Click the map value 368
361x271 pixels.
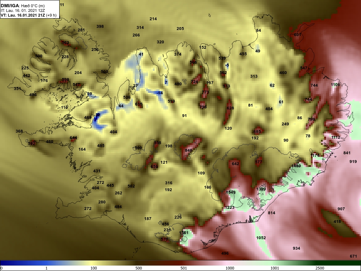[x=19, y=132]
